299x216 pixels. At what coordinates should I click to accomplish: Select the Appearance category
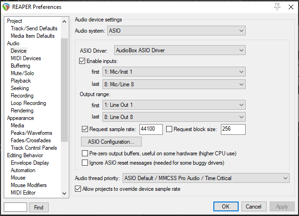(21, 118)
